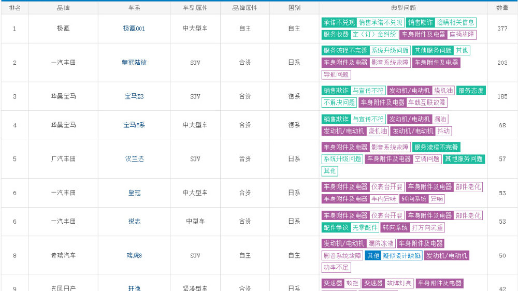Select the 导航问题 tag in 皇冠陆放 row
Screen dimensions: 518x291
[x=336, y=75]
